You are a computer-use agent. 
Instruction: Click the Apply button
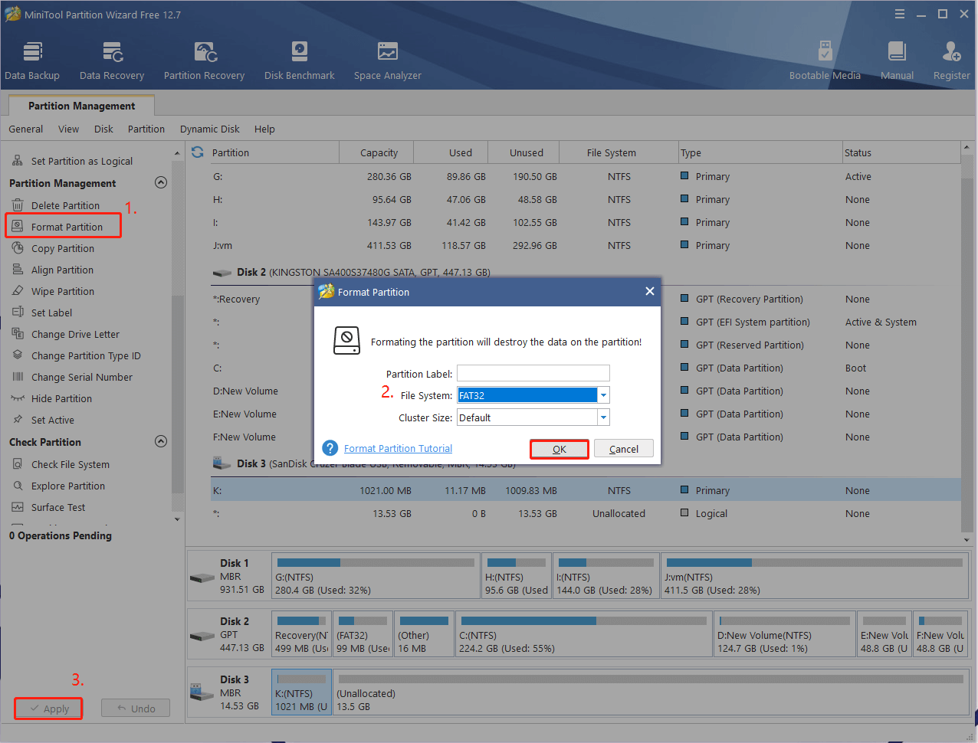48,709
